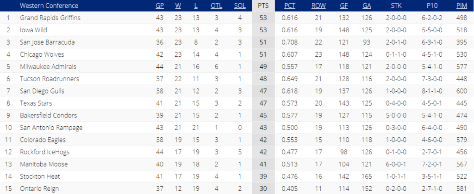The image size is (474, 194).
Task: Click the STK streak column header
Action: click(396, 6)
